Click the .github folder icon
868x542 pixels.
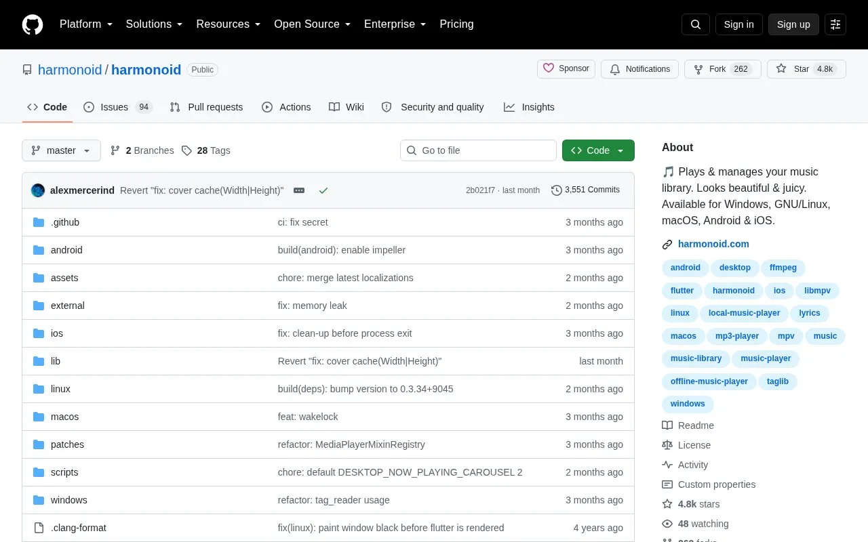(39, 222)
